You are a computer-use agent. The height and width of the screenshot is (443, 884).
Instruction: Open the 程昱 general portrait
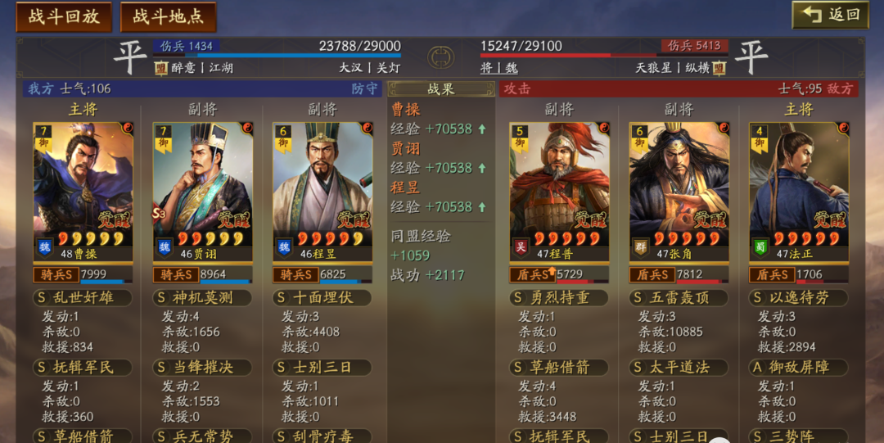pyautogui.click(x=322, y=192)
